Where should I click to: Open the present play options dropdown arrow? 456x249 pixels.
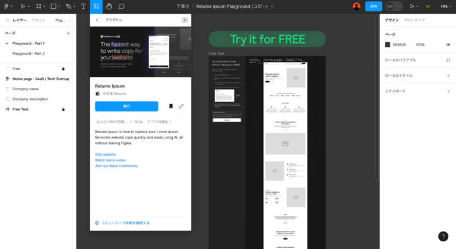418,7
